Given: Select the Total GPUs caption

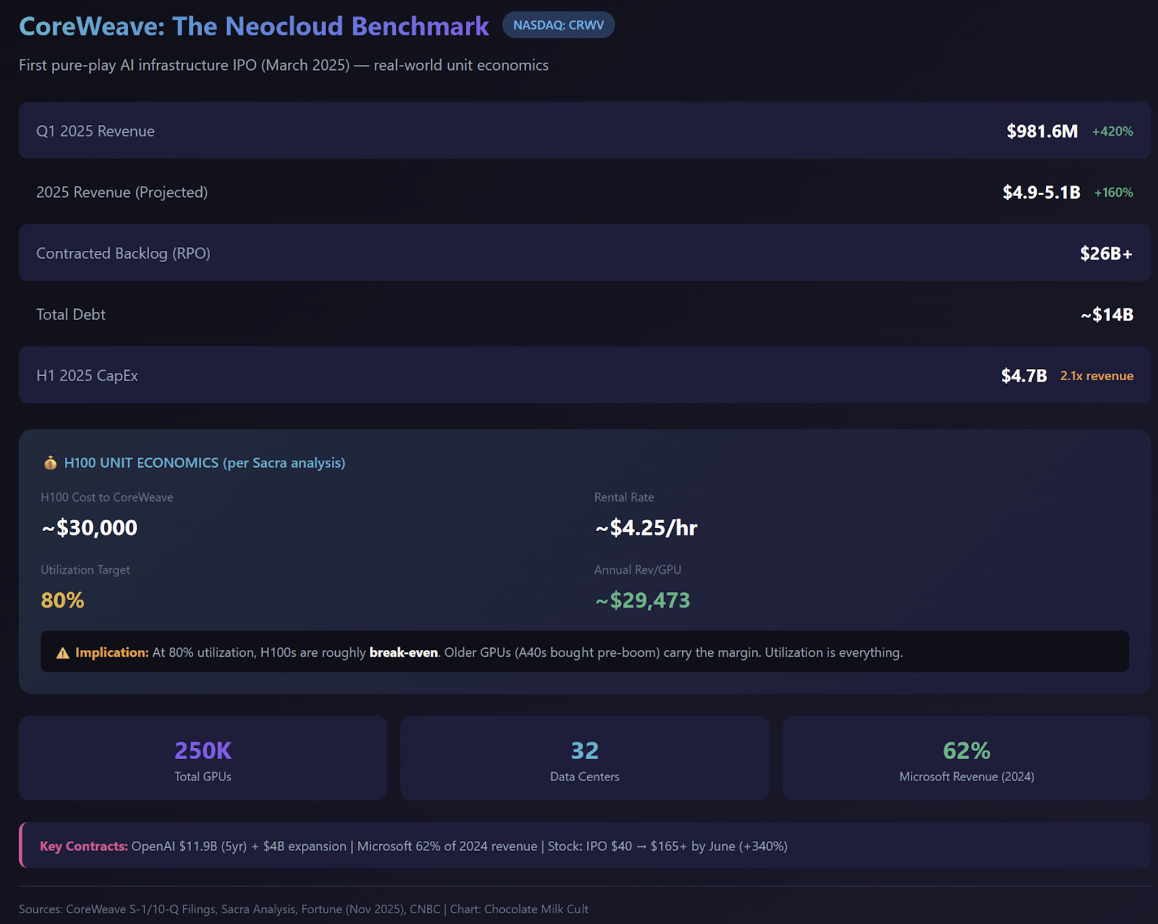Looking at the screenshot, I should coord(202,777).
